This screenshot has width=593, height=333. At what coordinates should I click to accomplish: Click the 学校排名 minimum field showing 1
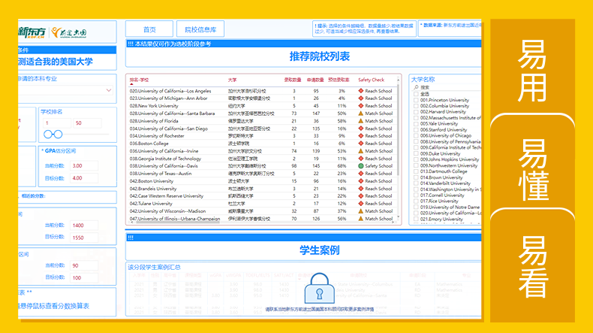[57, 123]
